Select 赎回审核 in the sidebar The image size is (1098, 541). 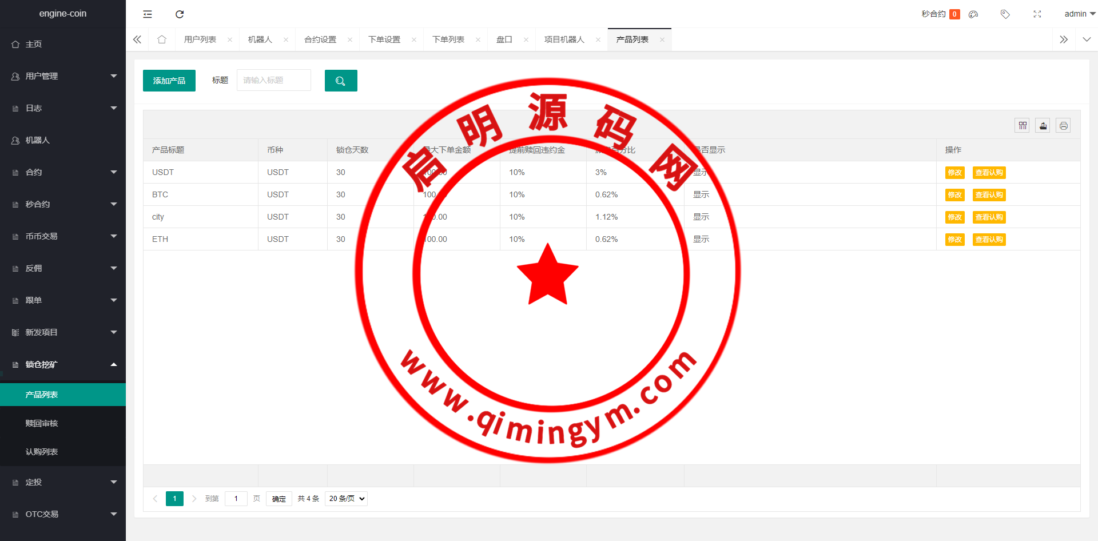tap(42, 423)
